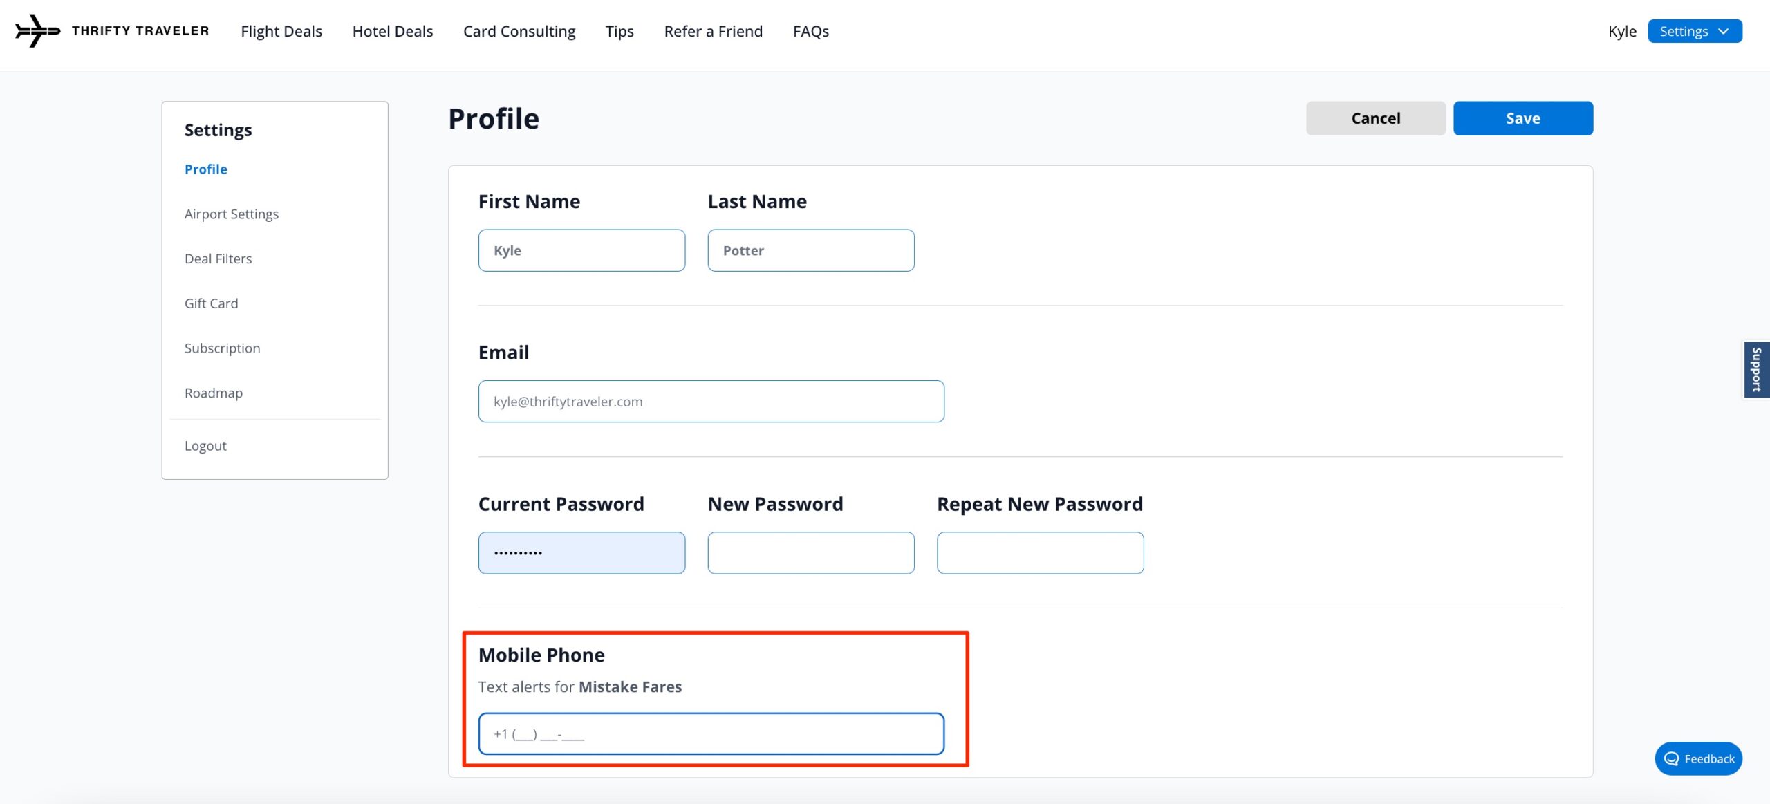Click the Support tab on right edge

pos(1757,368)
